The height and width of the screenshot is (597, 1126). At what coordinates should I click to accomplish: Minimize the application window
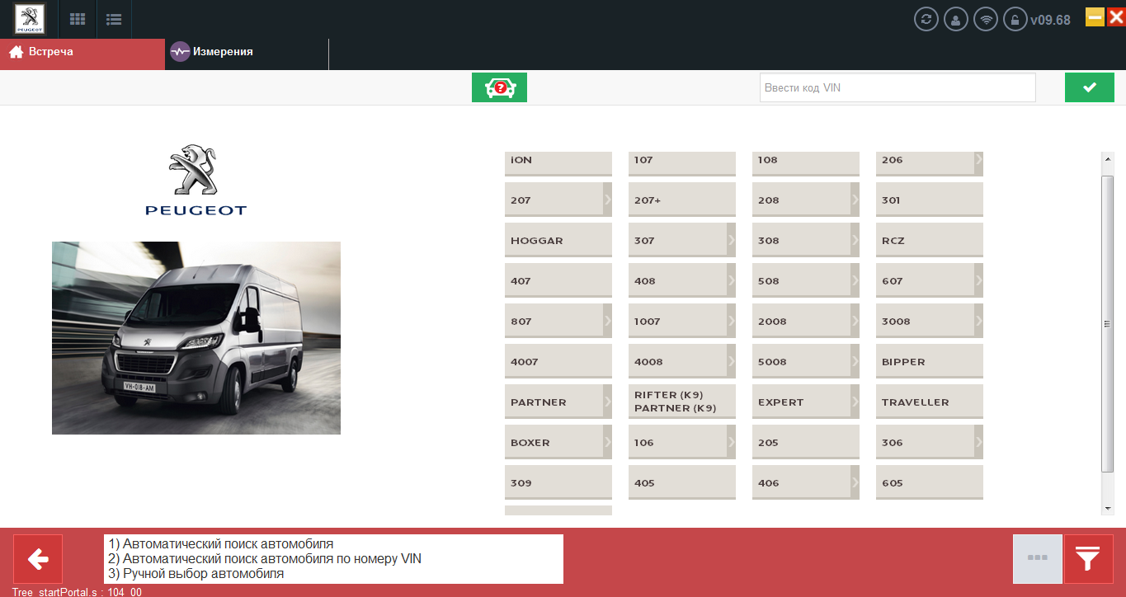(1095, 16)
